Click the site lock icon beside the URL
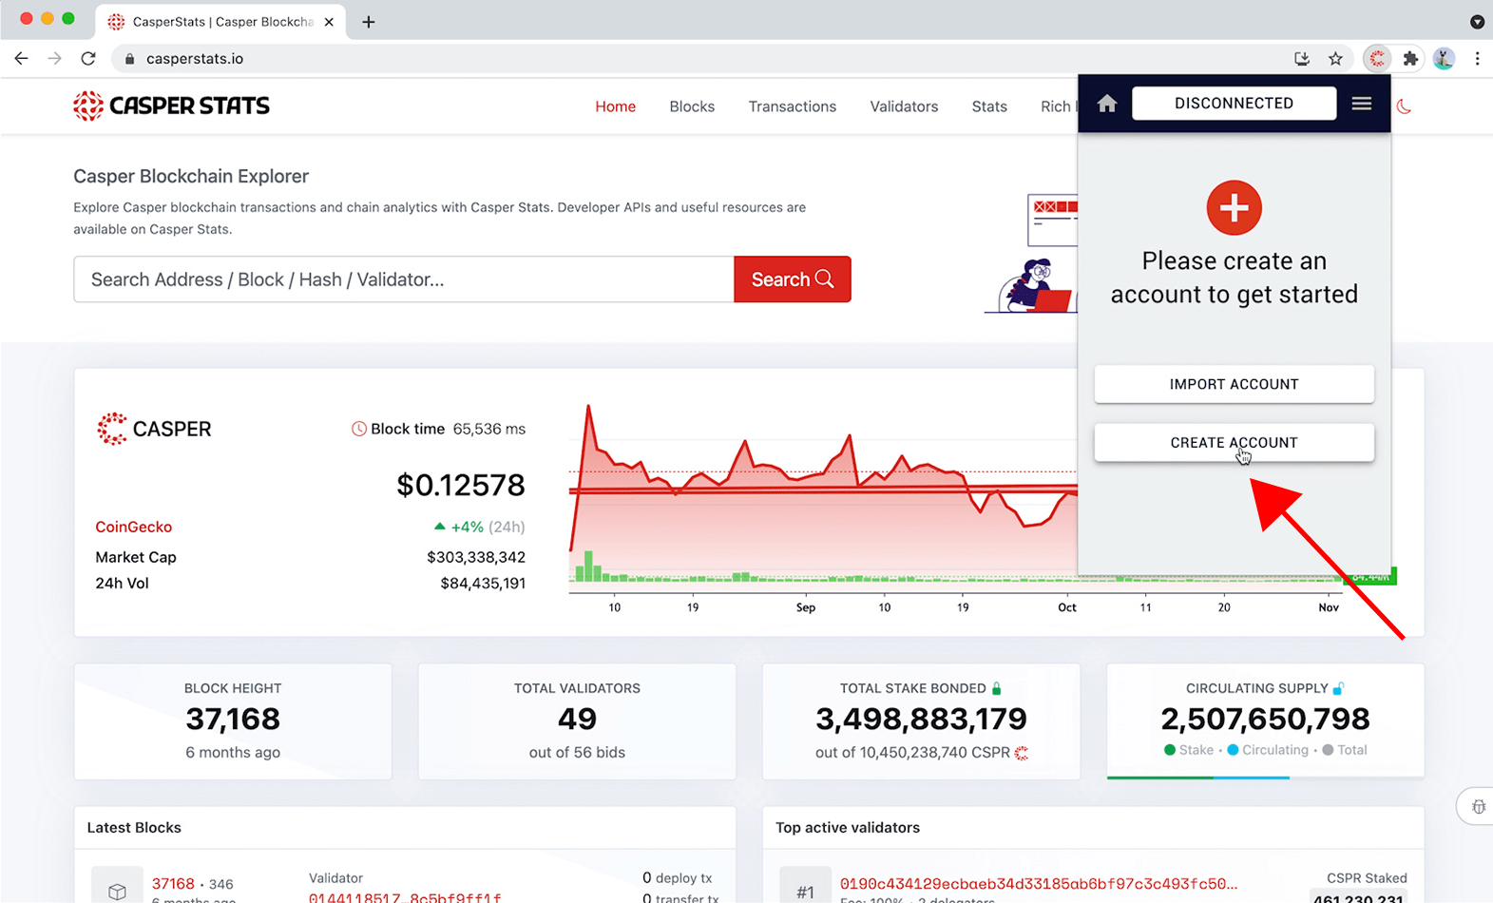The image size is (1493, 903). 129,59
